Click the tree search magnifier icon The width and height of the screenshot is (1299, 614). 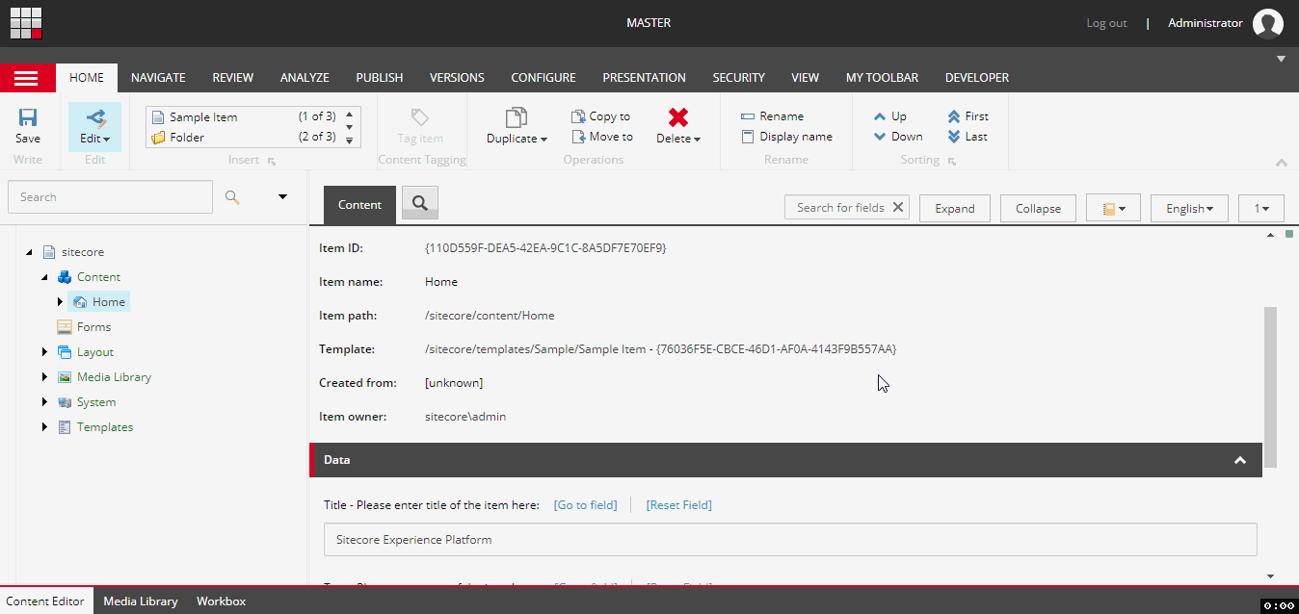(x=232, y=196)
